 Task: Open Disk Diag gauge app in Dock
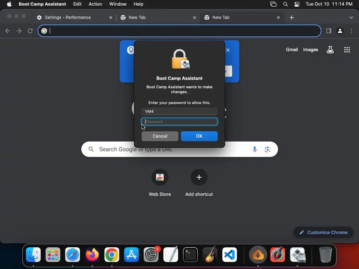278,255
